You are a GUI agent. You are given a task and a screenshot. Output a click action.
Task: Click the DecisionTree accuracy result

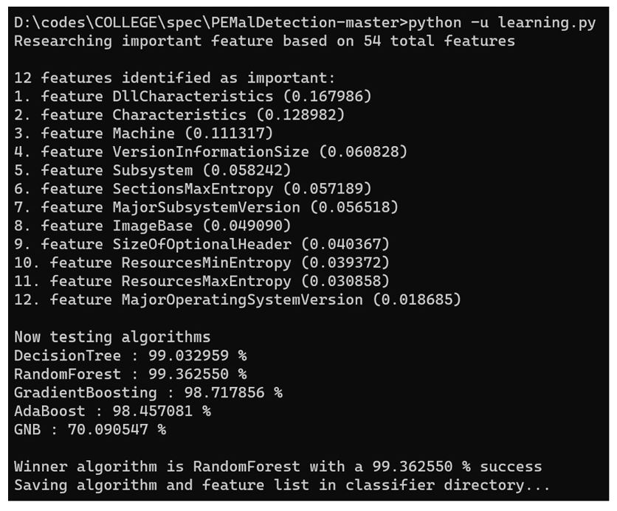point(131,355)
